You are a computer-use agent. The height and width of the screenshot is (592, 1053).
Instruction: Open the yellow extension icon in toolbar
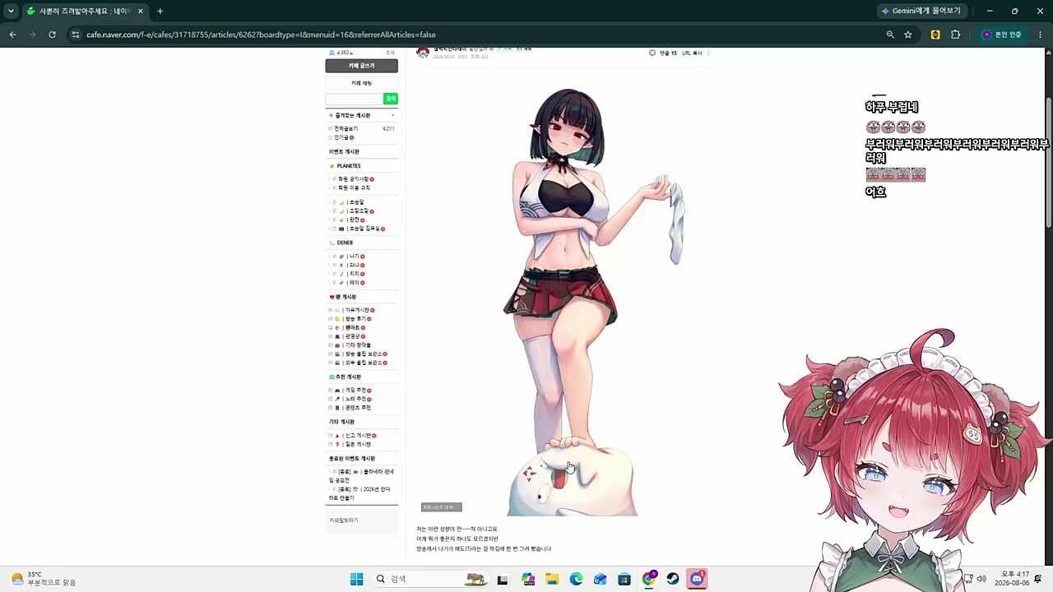click(935, 35)
